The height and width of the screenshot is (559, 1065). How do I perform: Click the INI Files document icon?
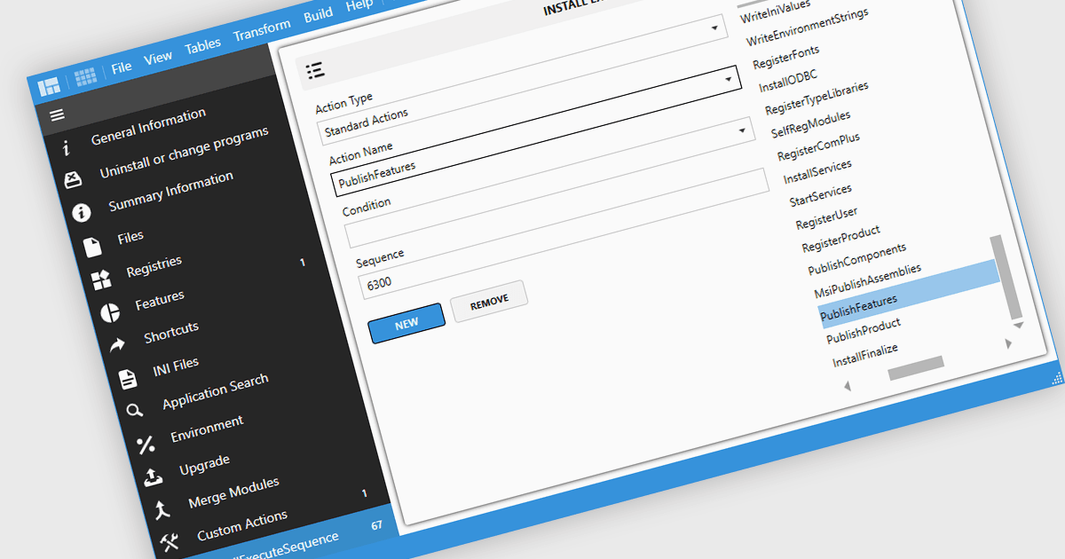pos(128,379)
